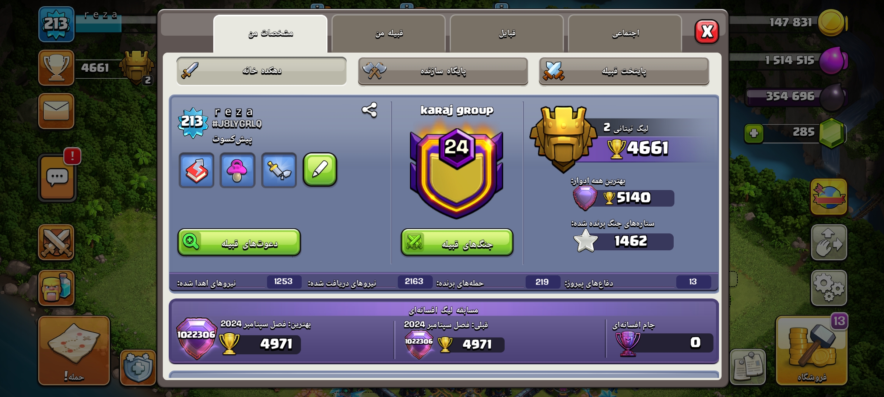Open the barbarian army training icon
Viewport: 884px width, 397px height.
click(x=56, y=288)
